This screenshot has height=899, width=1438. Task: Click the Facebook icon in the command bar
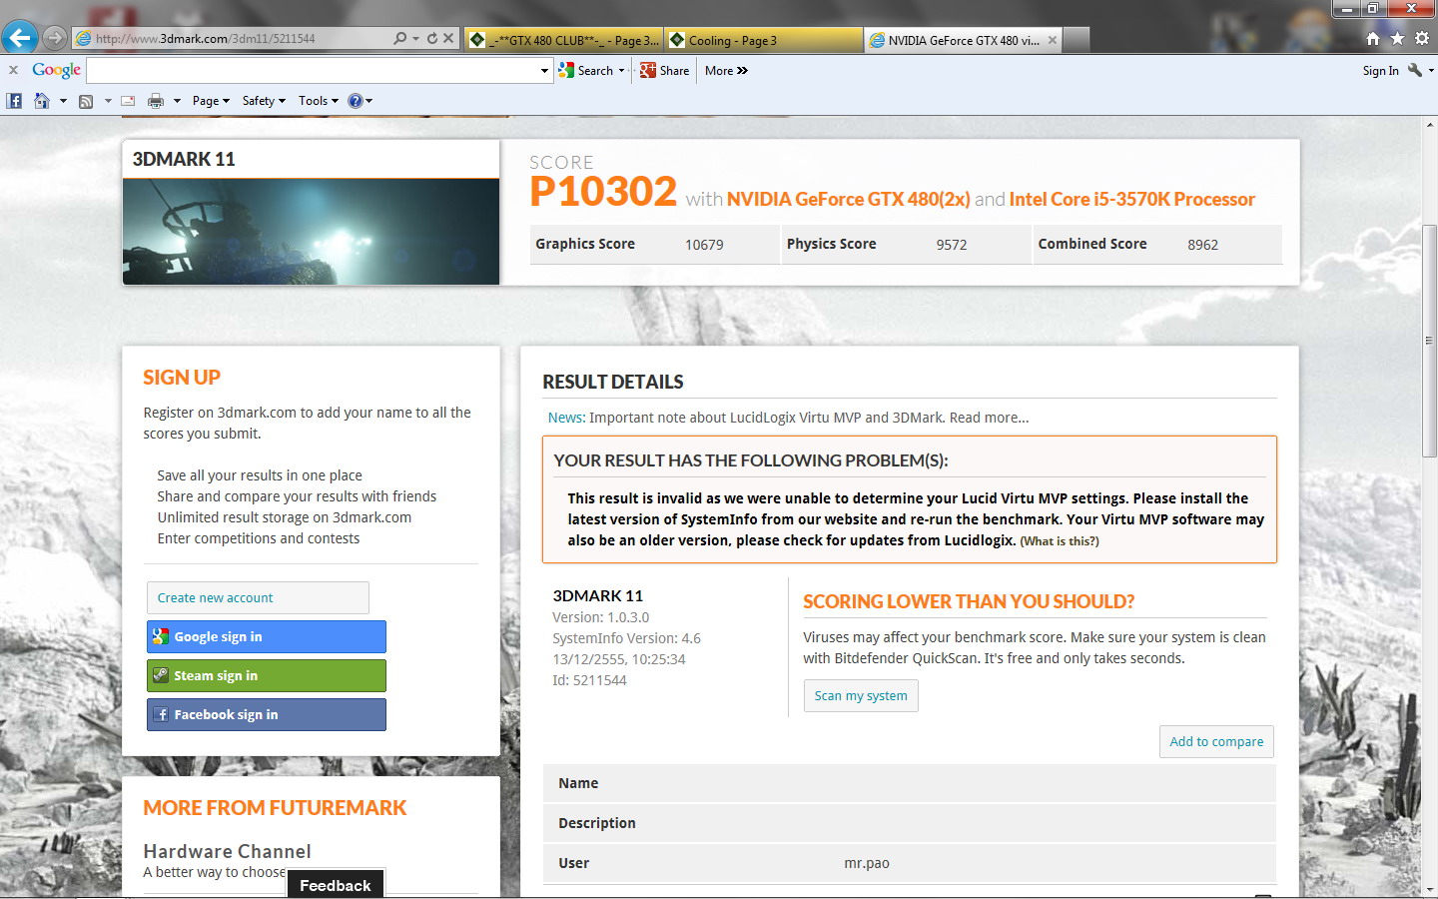pos(14,101)
